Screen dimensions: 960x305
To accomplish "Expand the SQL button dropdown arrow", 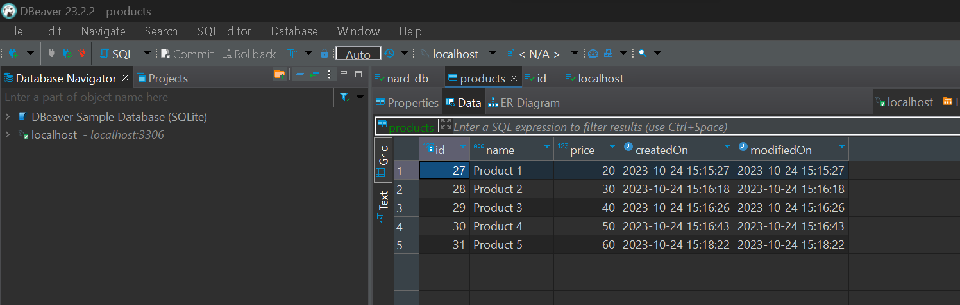I will 147,54.
